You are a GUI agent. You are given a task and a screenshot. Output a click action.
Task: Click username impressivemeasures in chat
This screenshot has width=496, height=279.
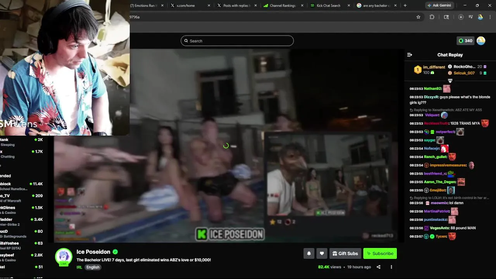coord(448,165)
